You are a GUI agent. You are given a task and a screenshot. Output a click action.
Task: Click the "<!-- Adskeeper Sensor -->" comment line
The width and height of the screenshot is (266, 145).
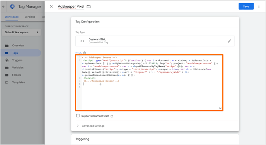99,58
